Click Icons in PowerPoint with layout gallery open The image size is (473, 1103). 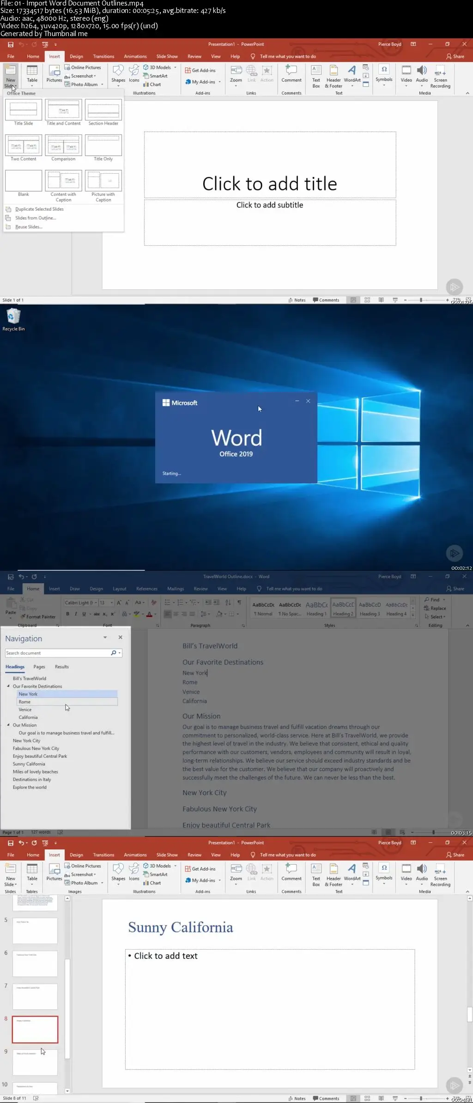click(134, 74)
